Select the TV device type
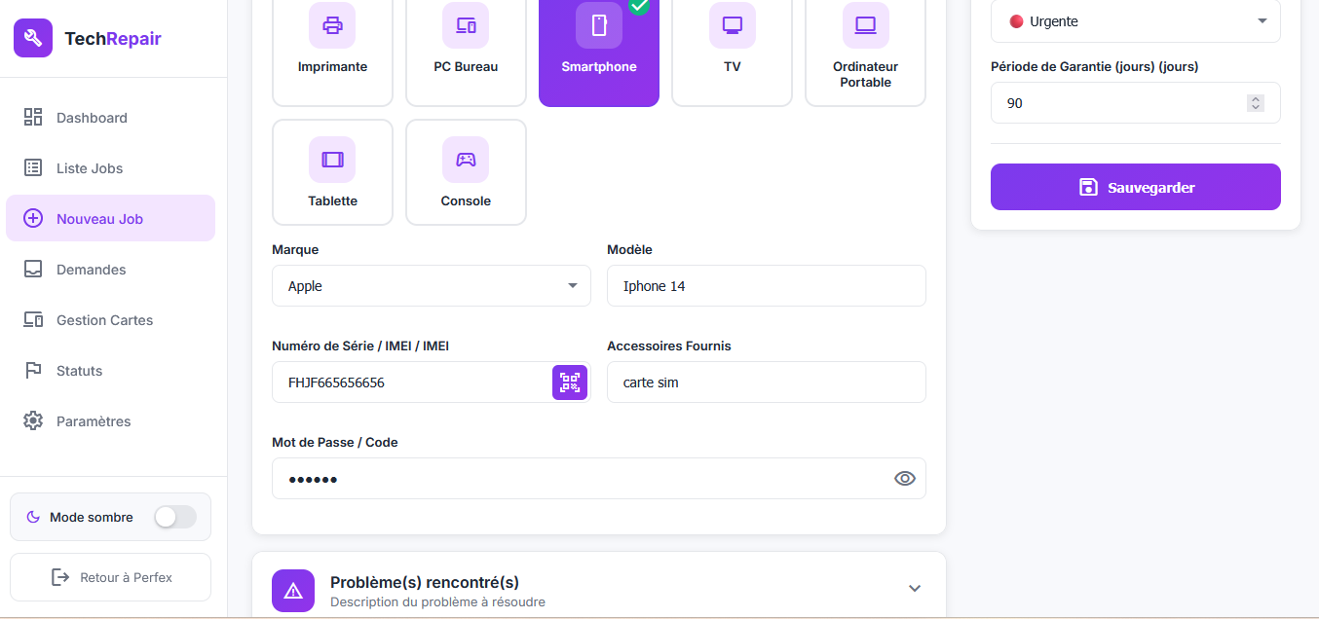The width and height of the screenshot is (1319, 619). pyautogui.click(x=732, y=49)
